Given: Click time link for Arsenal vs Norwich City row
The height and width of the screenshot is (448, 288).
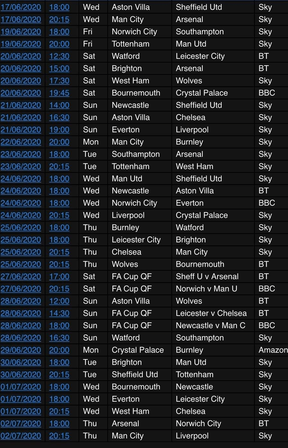Looking at the screenshot, I should [59, 424].
